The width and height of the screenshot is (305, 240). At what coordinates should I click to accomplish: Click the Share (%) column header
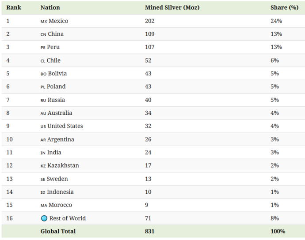pos(284,7)
